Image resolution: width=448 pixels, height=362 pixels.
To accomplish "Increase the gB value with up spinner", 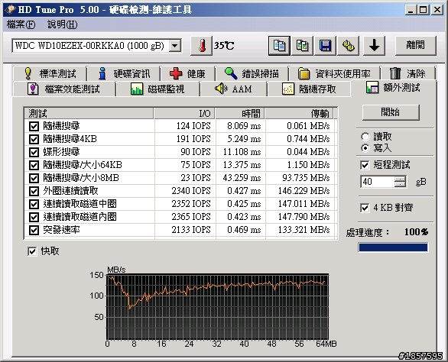I will pos(401,179).
